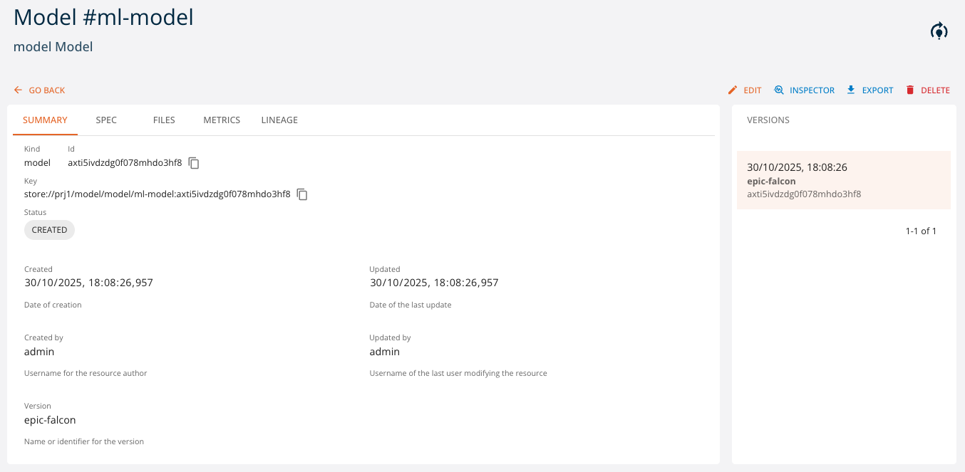The width and height of the screenshot is (965, 472).
Task: Show the Lineage tab
Action: click(x=279, y=120)
